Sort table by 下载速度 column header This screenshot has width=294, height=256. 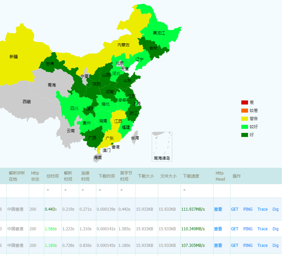point(191,176)
